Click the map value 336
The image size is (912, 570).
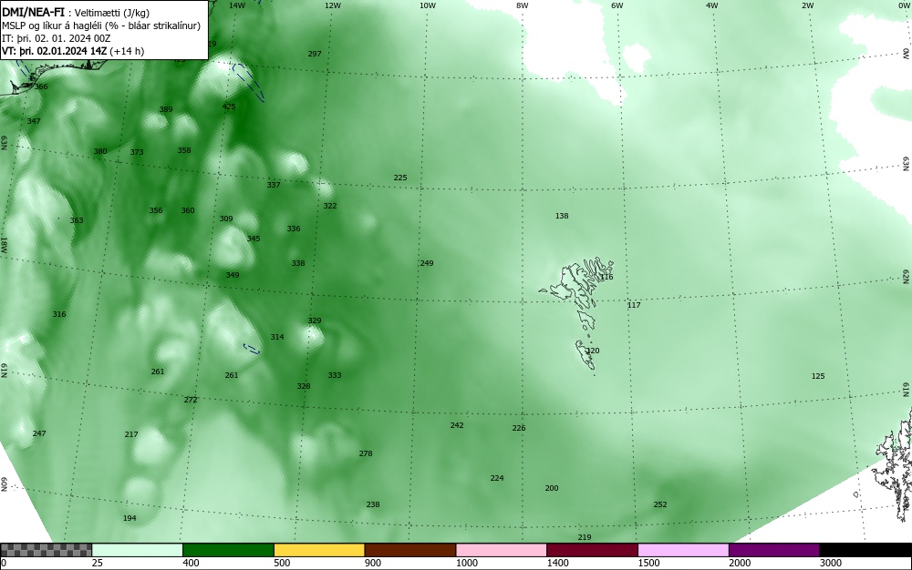click(294, 229)
